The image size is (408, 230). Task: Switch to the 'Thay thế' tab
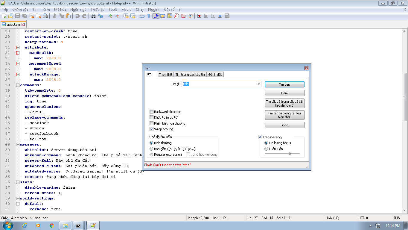coord(165,75)
